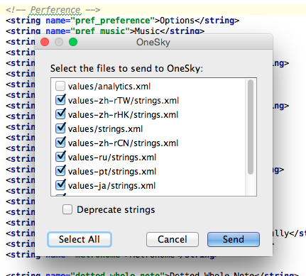Close the OneSky dialog with red button
Viewport: 306px width, 276px height.
click(45, 42)
